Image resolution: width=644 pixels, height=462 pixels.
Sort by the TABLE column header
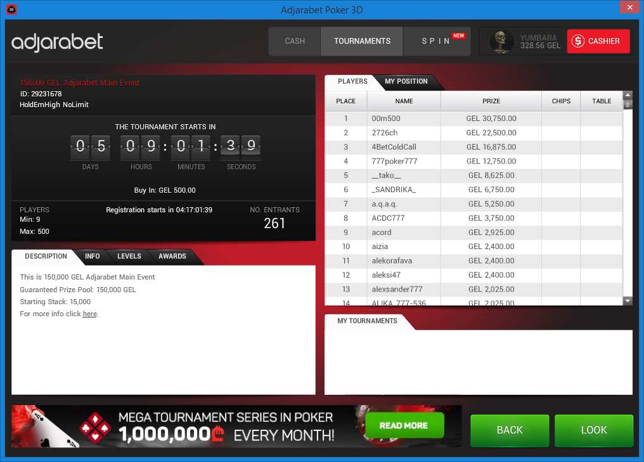point(602,101)
